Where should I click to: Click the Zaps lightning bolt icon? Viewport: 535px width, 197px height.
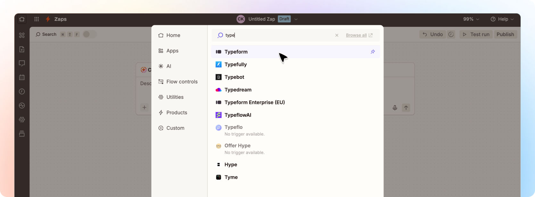point(48,19)
